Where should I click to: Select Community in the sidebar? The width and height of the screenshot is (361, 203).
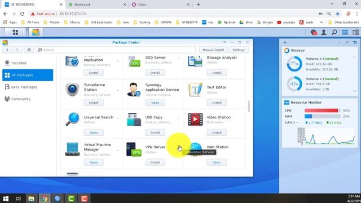[x=28, y=99]
